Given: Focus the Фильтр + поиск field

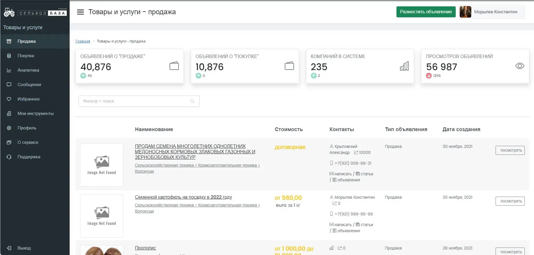Looking at the screenshot, I should (139, 101).
